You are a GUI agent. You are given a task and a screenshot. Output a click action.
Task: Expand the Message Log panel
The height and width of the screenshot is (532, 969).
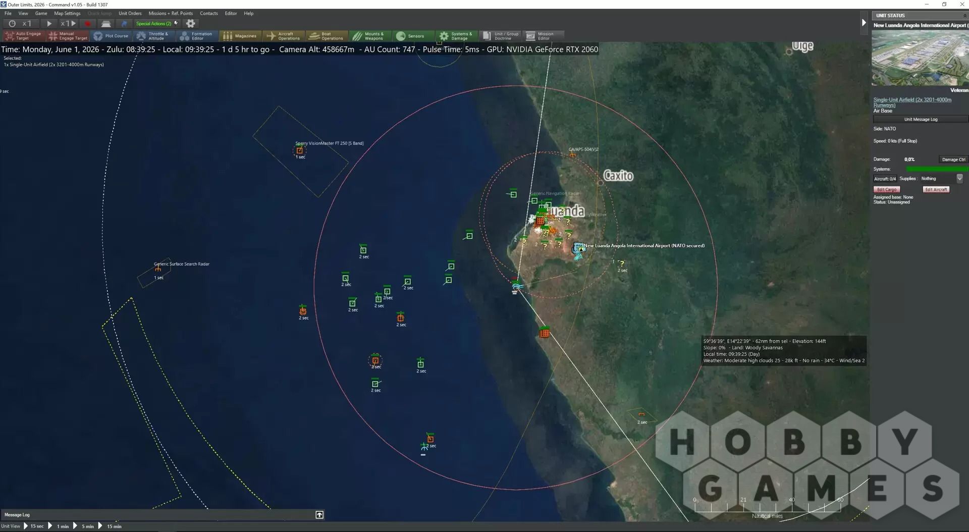point(319,515)
